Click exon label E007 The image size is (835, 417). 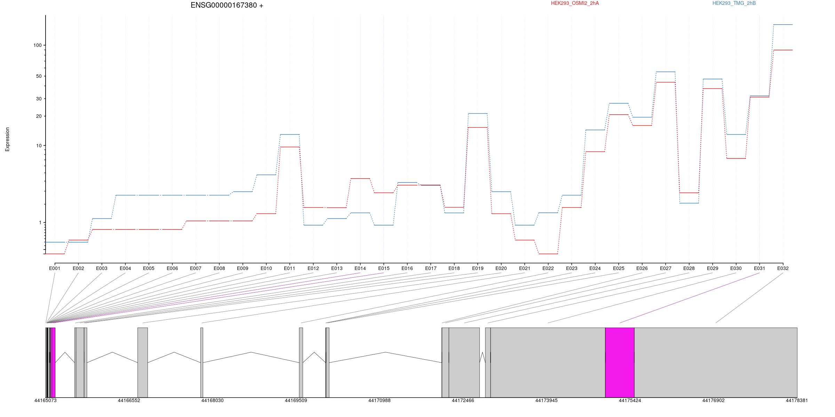click(x=196, y=268)
